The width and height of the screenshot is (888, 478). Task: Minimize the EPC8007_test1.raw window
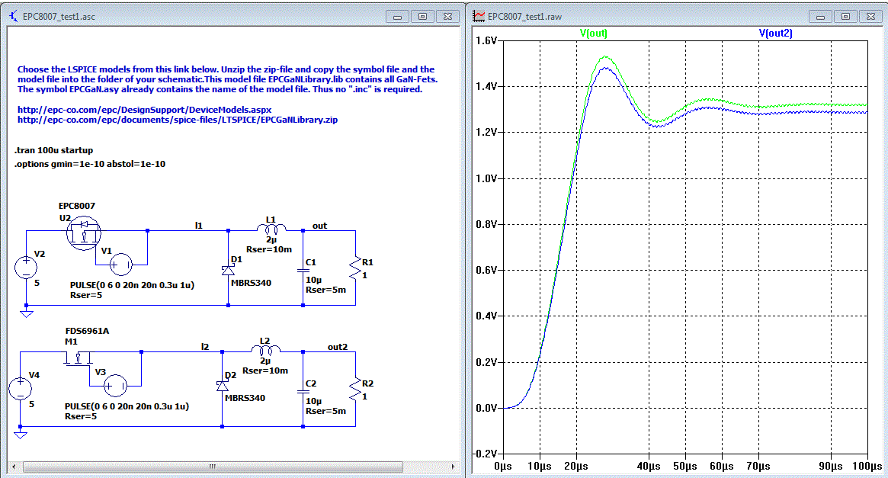click(x=821, y=17)
